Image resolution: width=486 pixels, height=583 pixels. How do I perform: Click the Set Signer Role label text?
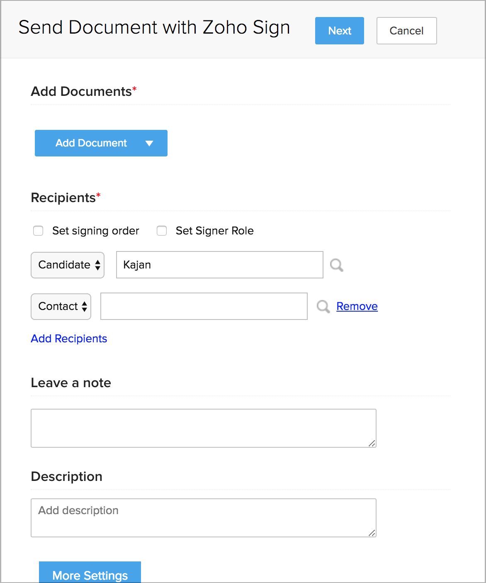click(215, 231)
